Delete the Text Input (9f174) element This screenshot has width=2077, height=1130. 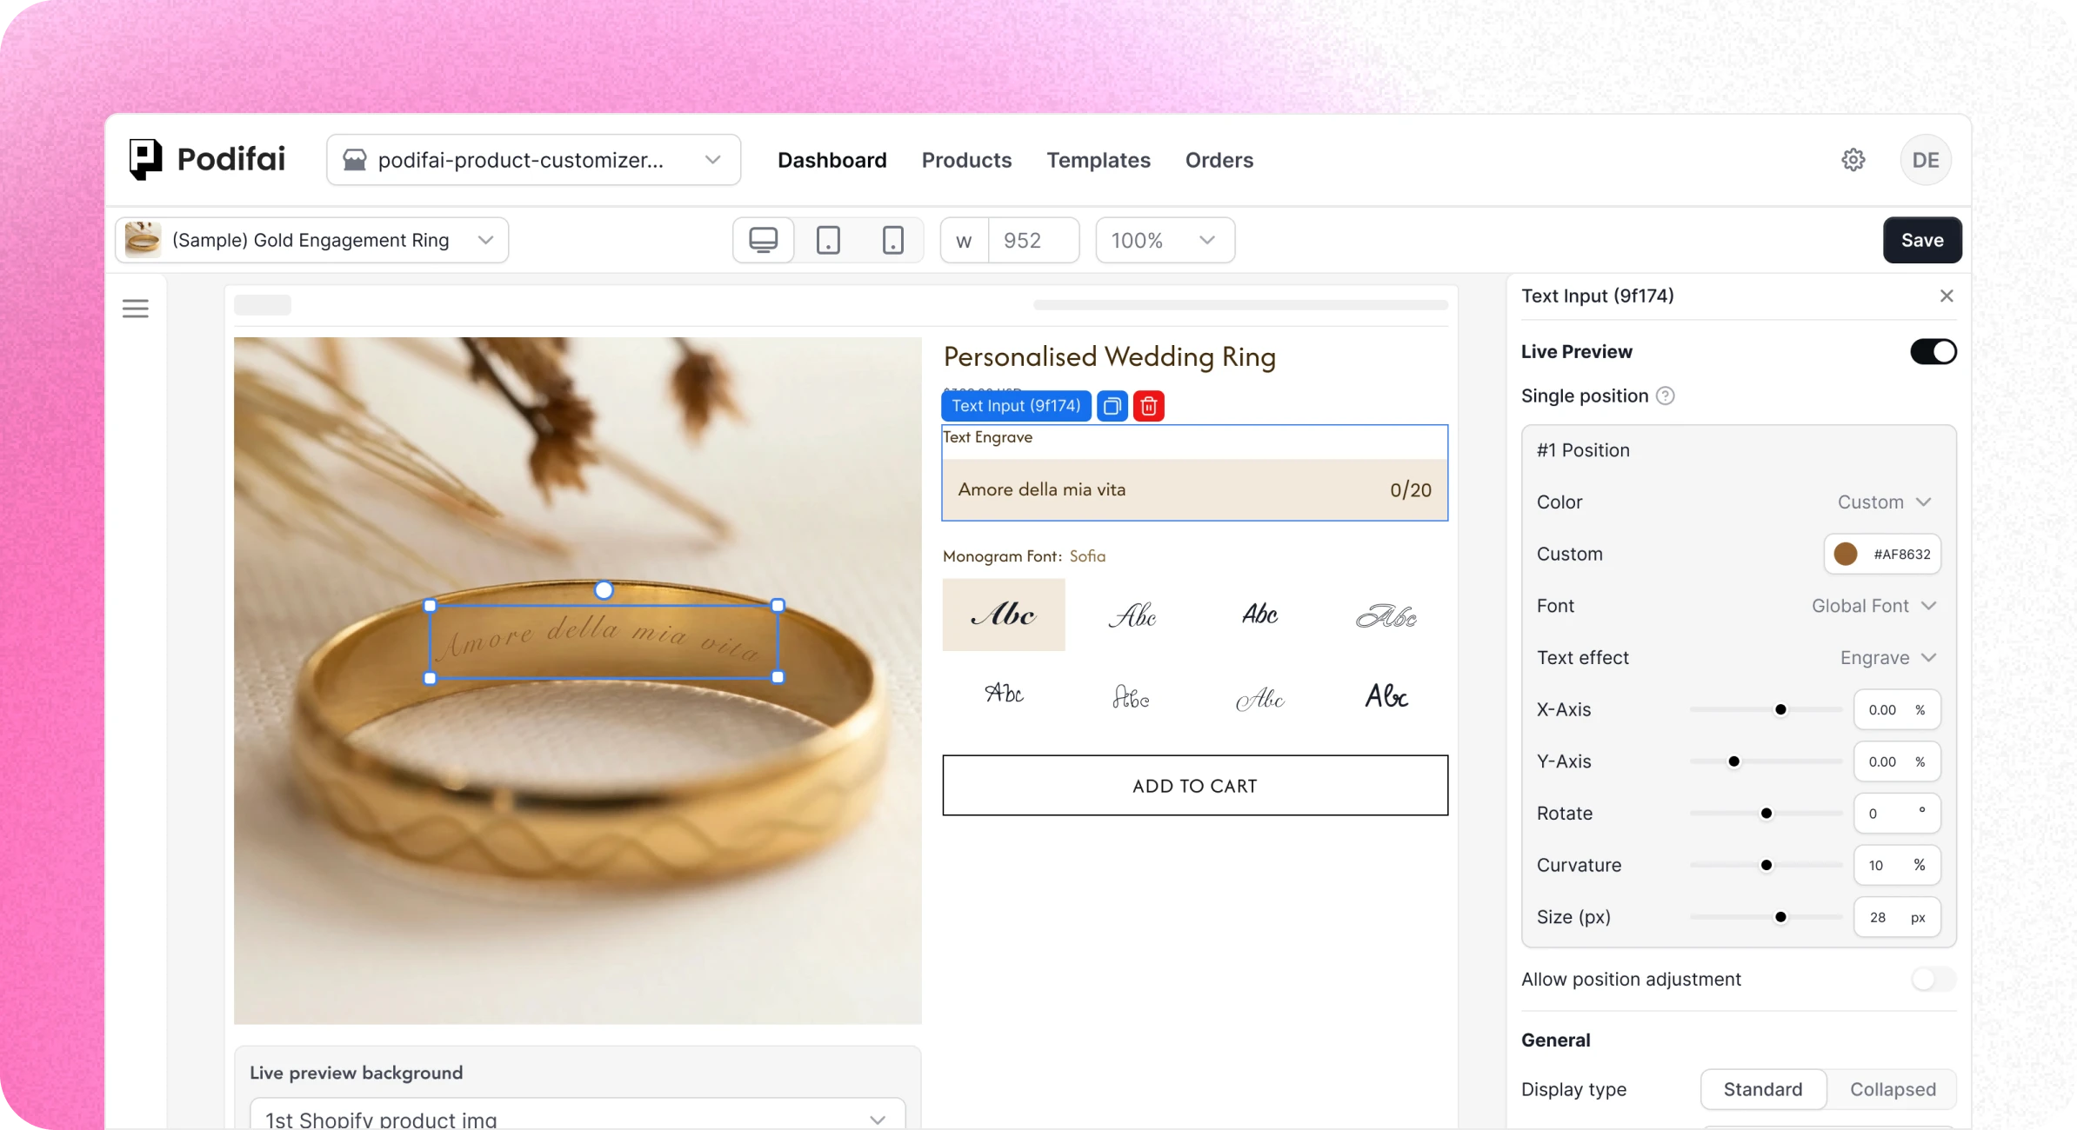pyautogui.click(x=1149, y=406)
